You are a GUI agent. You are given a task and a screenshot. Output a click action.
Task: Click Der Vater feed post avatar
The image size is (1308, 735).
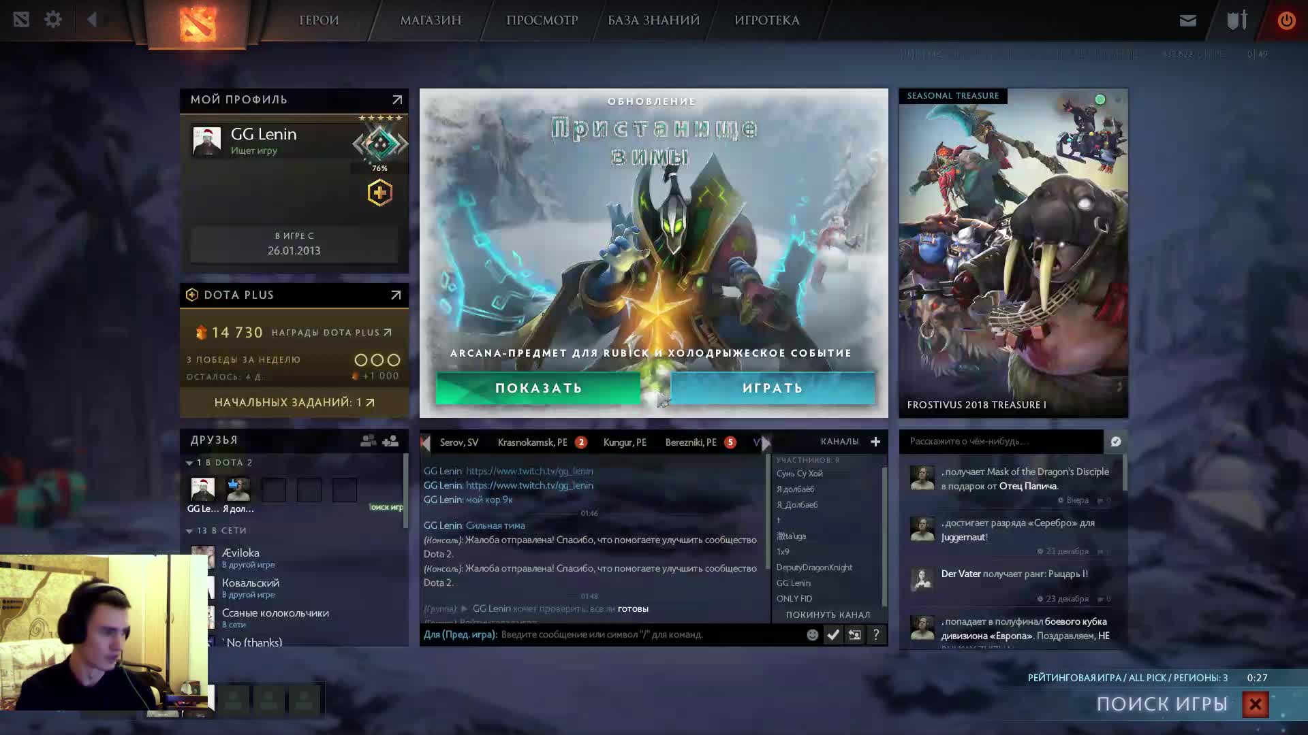[922, 580]
